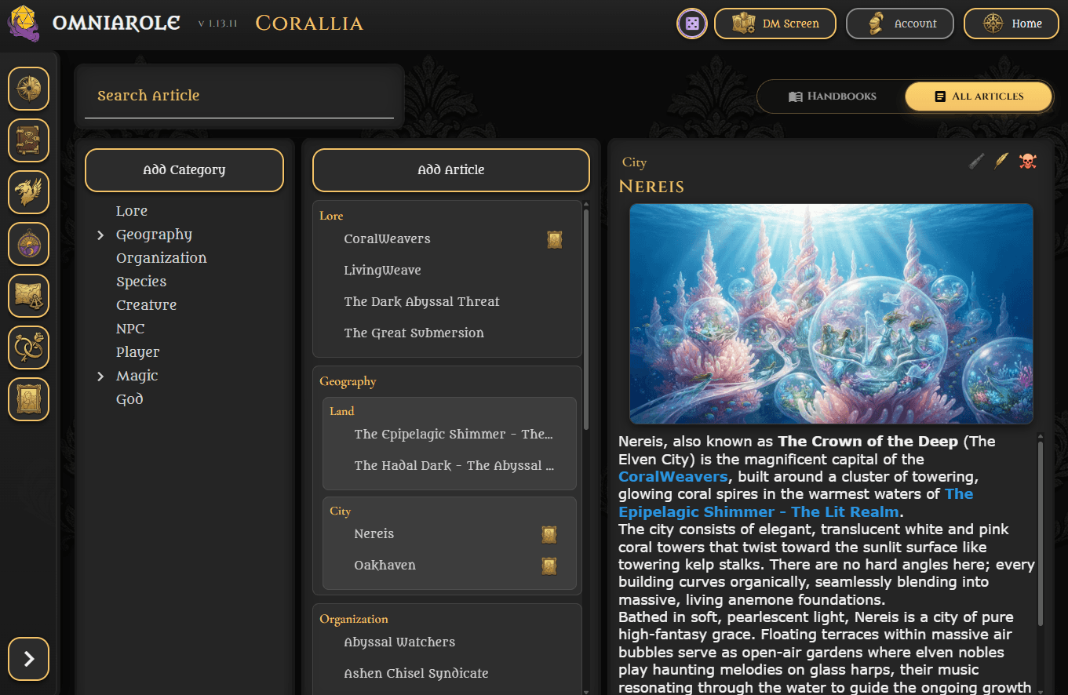Click the Geography section header in list
Screen dimensions: 1068x695
348,382
